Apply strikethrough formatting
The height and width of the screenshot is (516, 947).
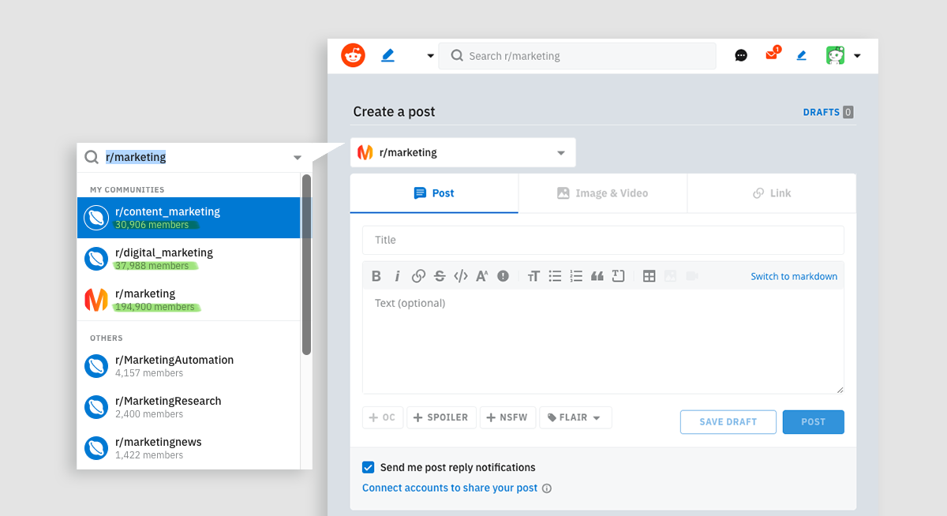coord(440,276)
